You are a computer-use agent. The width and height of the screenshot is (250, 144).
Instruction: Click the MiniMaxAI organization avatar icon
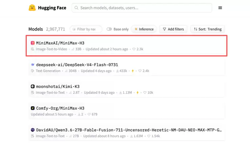coord(33,43)
